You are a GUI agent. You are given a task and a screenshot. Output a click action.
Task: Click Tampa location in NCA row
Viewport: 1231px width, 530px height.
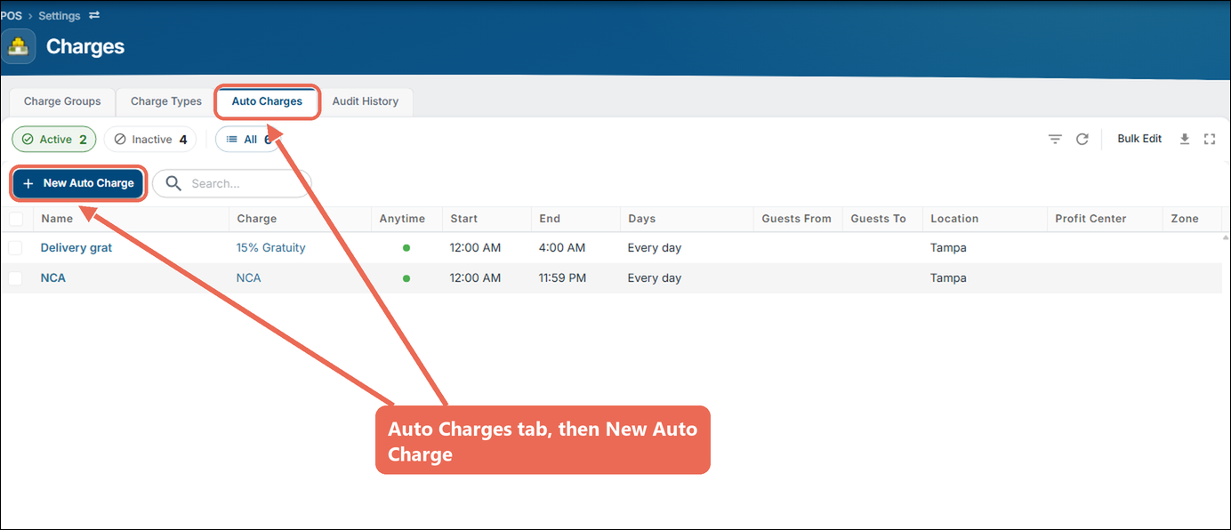click(948, 278)
